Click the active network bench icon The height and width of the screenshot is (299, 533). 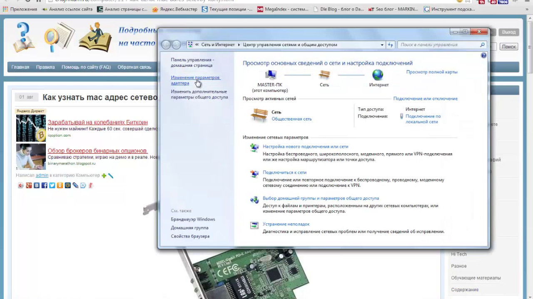tap(259, 115)
